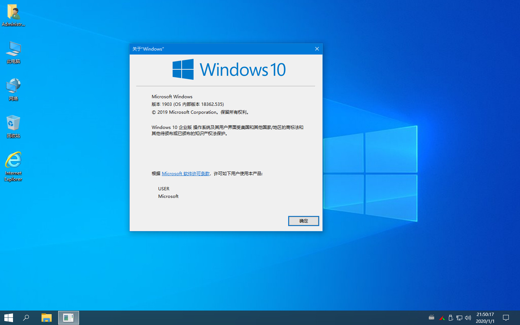
Task: Click the colored triangle tray icon
Action: (442, 318)
